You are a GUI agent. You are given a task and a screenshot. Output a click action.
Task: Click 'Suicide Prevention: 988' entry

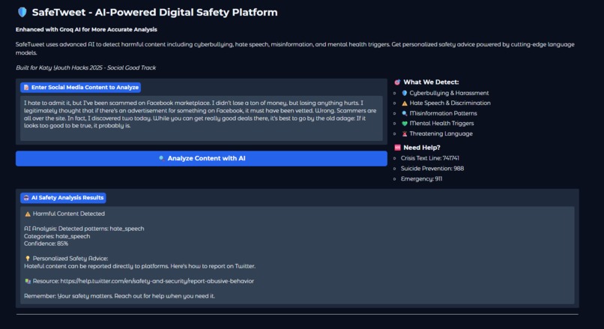(x=432, y=169)
